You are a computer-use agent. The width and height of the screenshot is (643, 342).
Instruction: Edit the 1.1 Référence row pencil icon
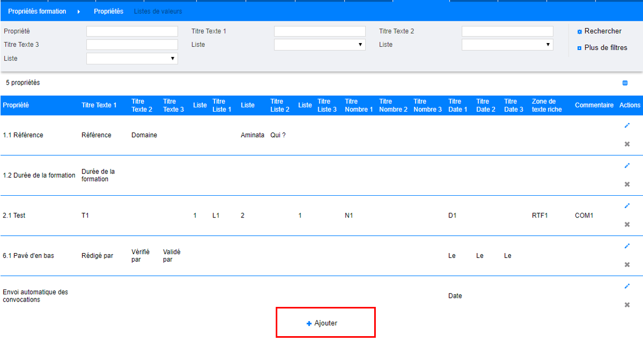click(x=627, y=126)
